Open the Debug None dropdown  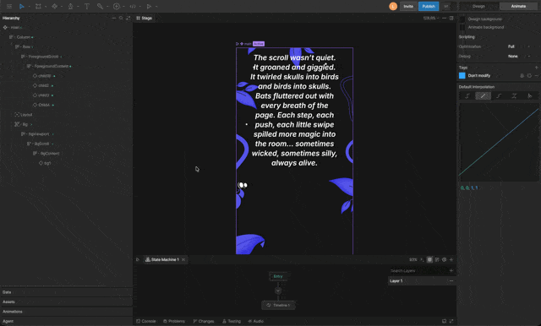click(x=518, y=57)
